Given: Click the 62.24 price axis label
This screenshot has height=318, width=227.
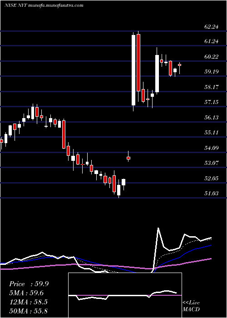Looking at the screenshot, I should pos(212,27).
